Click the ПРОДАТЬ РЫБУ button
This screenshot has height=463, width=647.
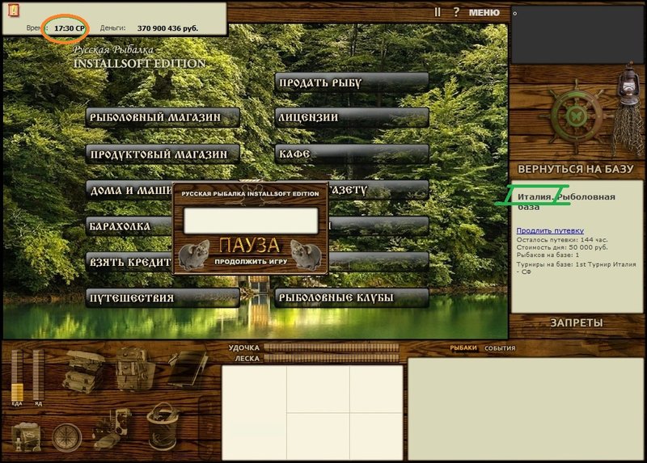click(x=352, y=83)
